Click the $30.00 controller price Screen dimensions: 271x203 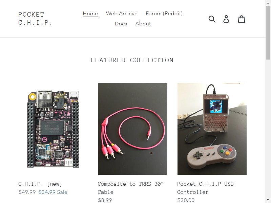pos(186,200)
